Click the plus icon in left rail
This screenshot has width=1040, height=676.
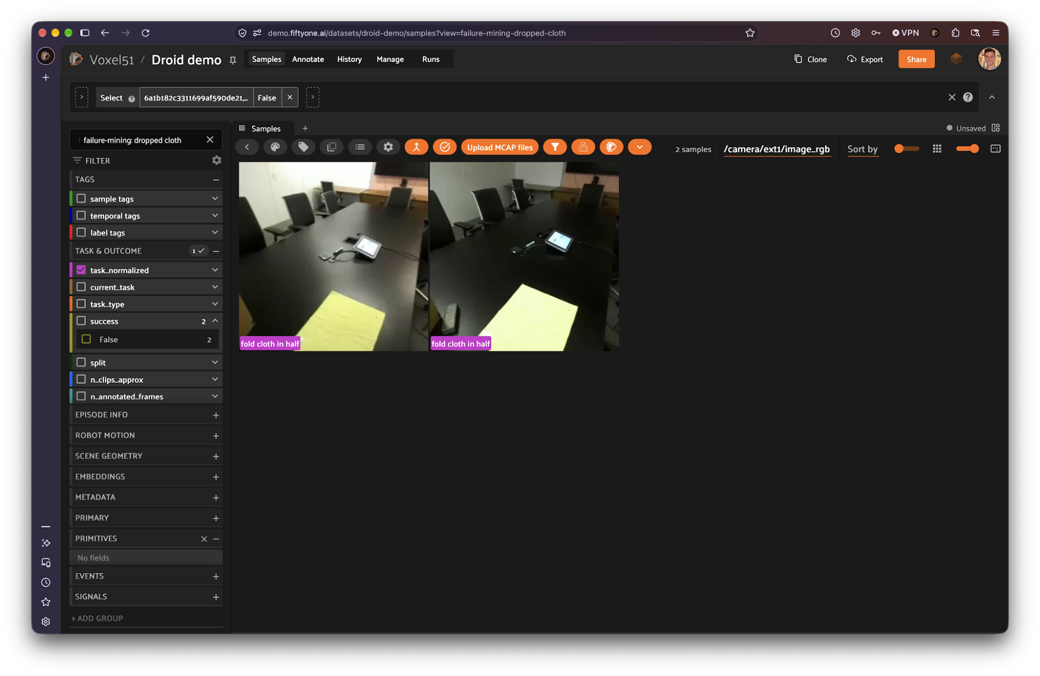[x=46, y=77]
